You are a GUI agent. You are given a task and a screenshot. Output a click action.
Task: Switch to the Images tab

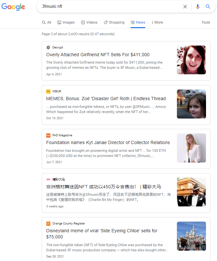(x=66, y=22)
